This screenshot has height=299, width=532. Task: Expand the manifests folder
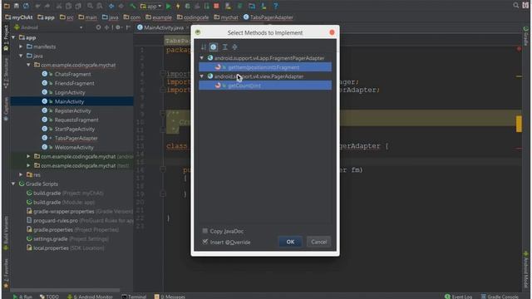click(21, 47)
